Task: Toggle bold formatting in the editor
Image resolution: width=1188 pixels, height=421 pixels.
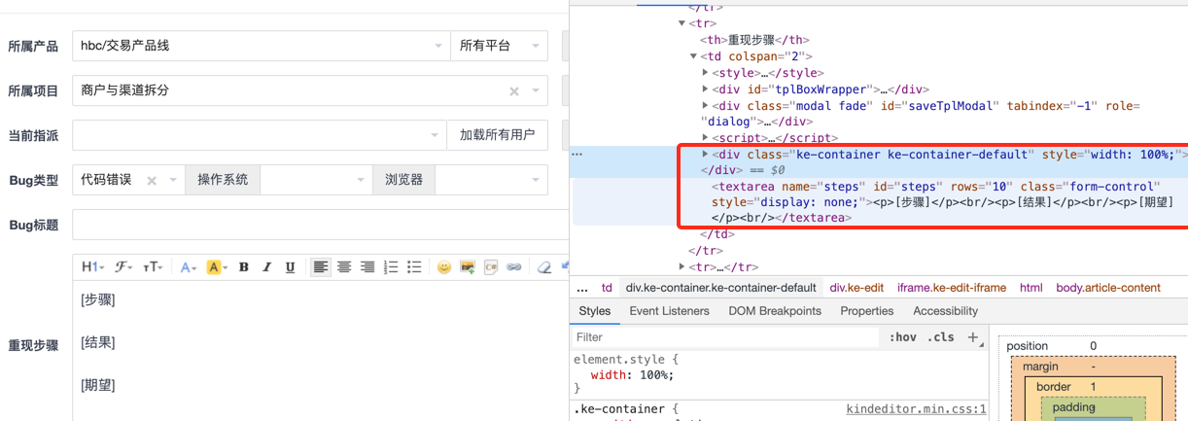Action: [244, 267]
